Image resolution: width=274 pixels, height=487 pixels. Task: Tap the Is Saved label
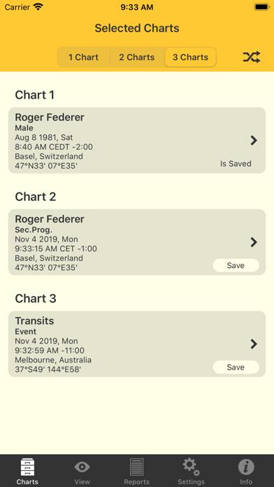236,164
